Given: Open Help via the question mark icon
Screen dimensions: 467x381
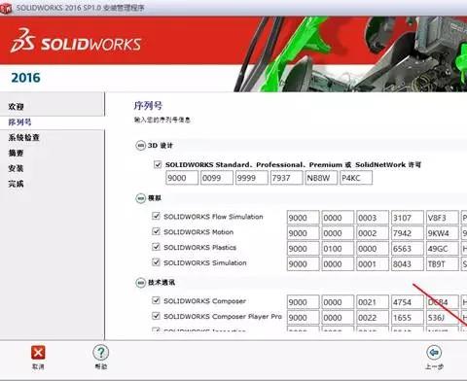Looking at the screenshot, I should (101, 353).
